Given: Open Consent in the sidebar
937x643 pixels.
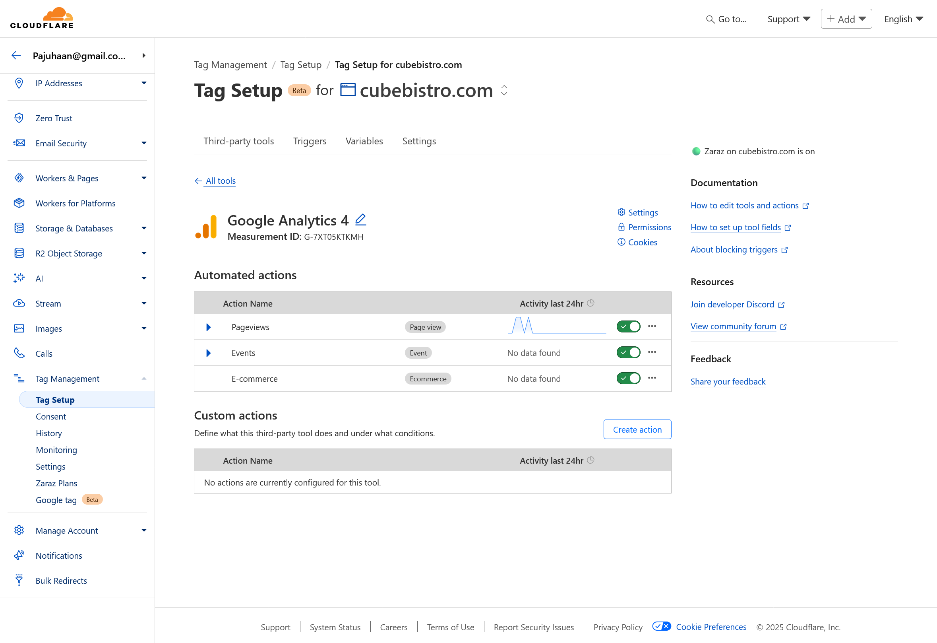Looking at the screenshot, I should click(x=51, y=416).
